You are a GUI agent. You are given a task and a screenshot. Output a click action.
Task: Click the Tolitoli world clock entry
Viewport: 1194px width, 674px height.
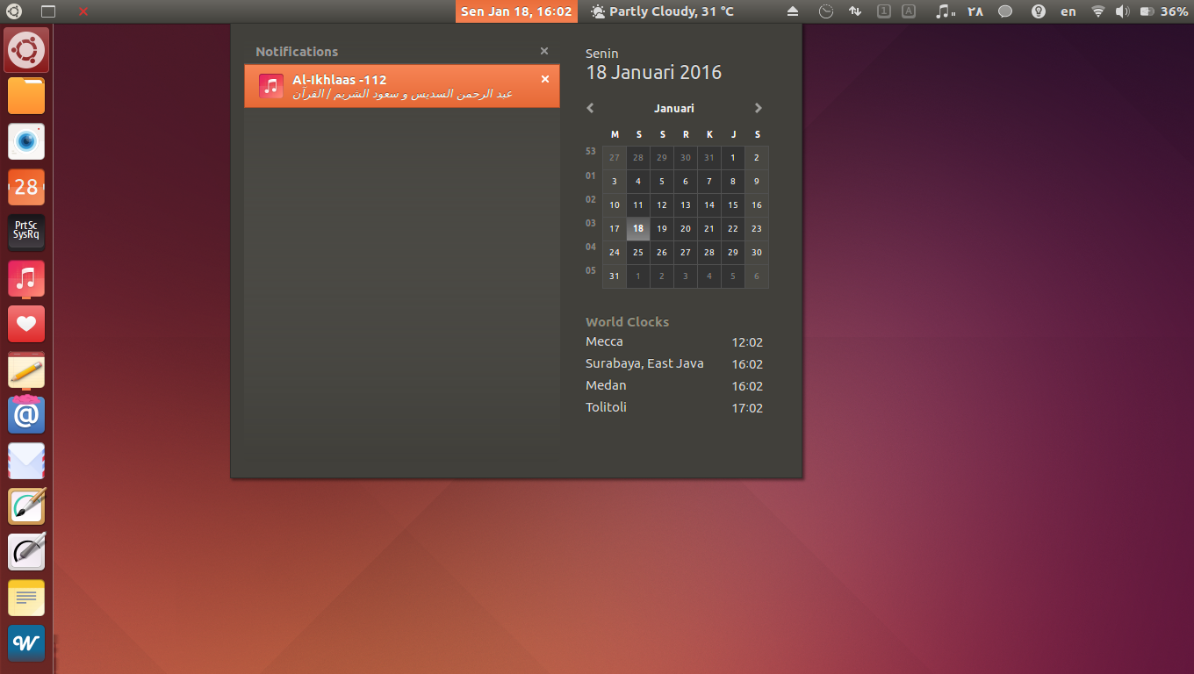tap(674, 408)
